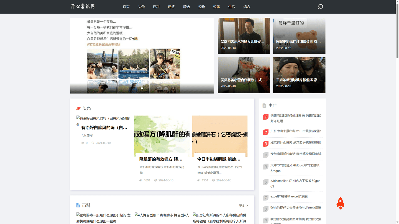This screenshot has height=224, width=399.
Task: Click rank badge number 4 in 生活 list
Action: (265, 155)
